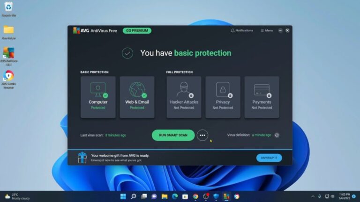Open clock and date in taskbar
This screenshot has height=202, width=360.
(x=345, y=196)
